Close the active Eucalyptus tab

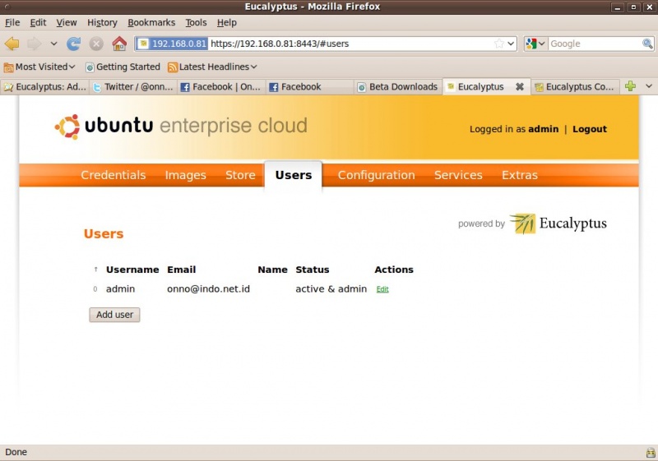pos(520,86)
